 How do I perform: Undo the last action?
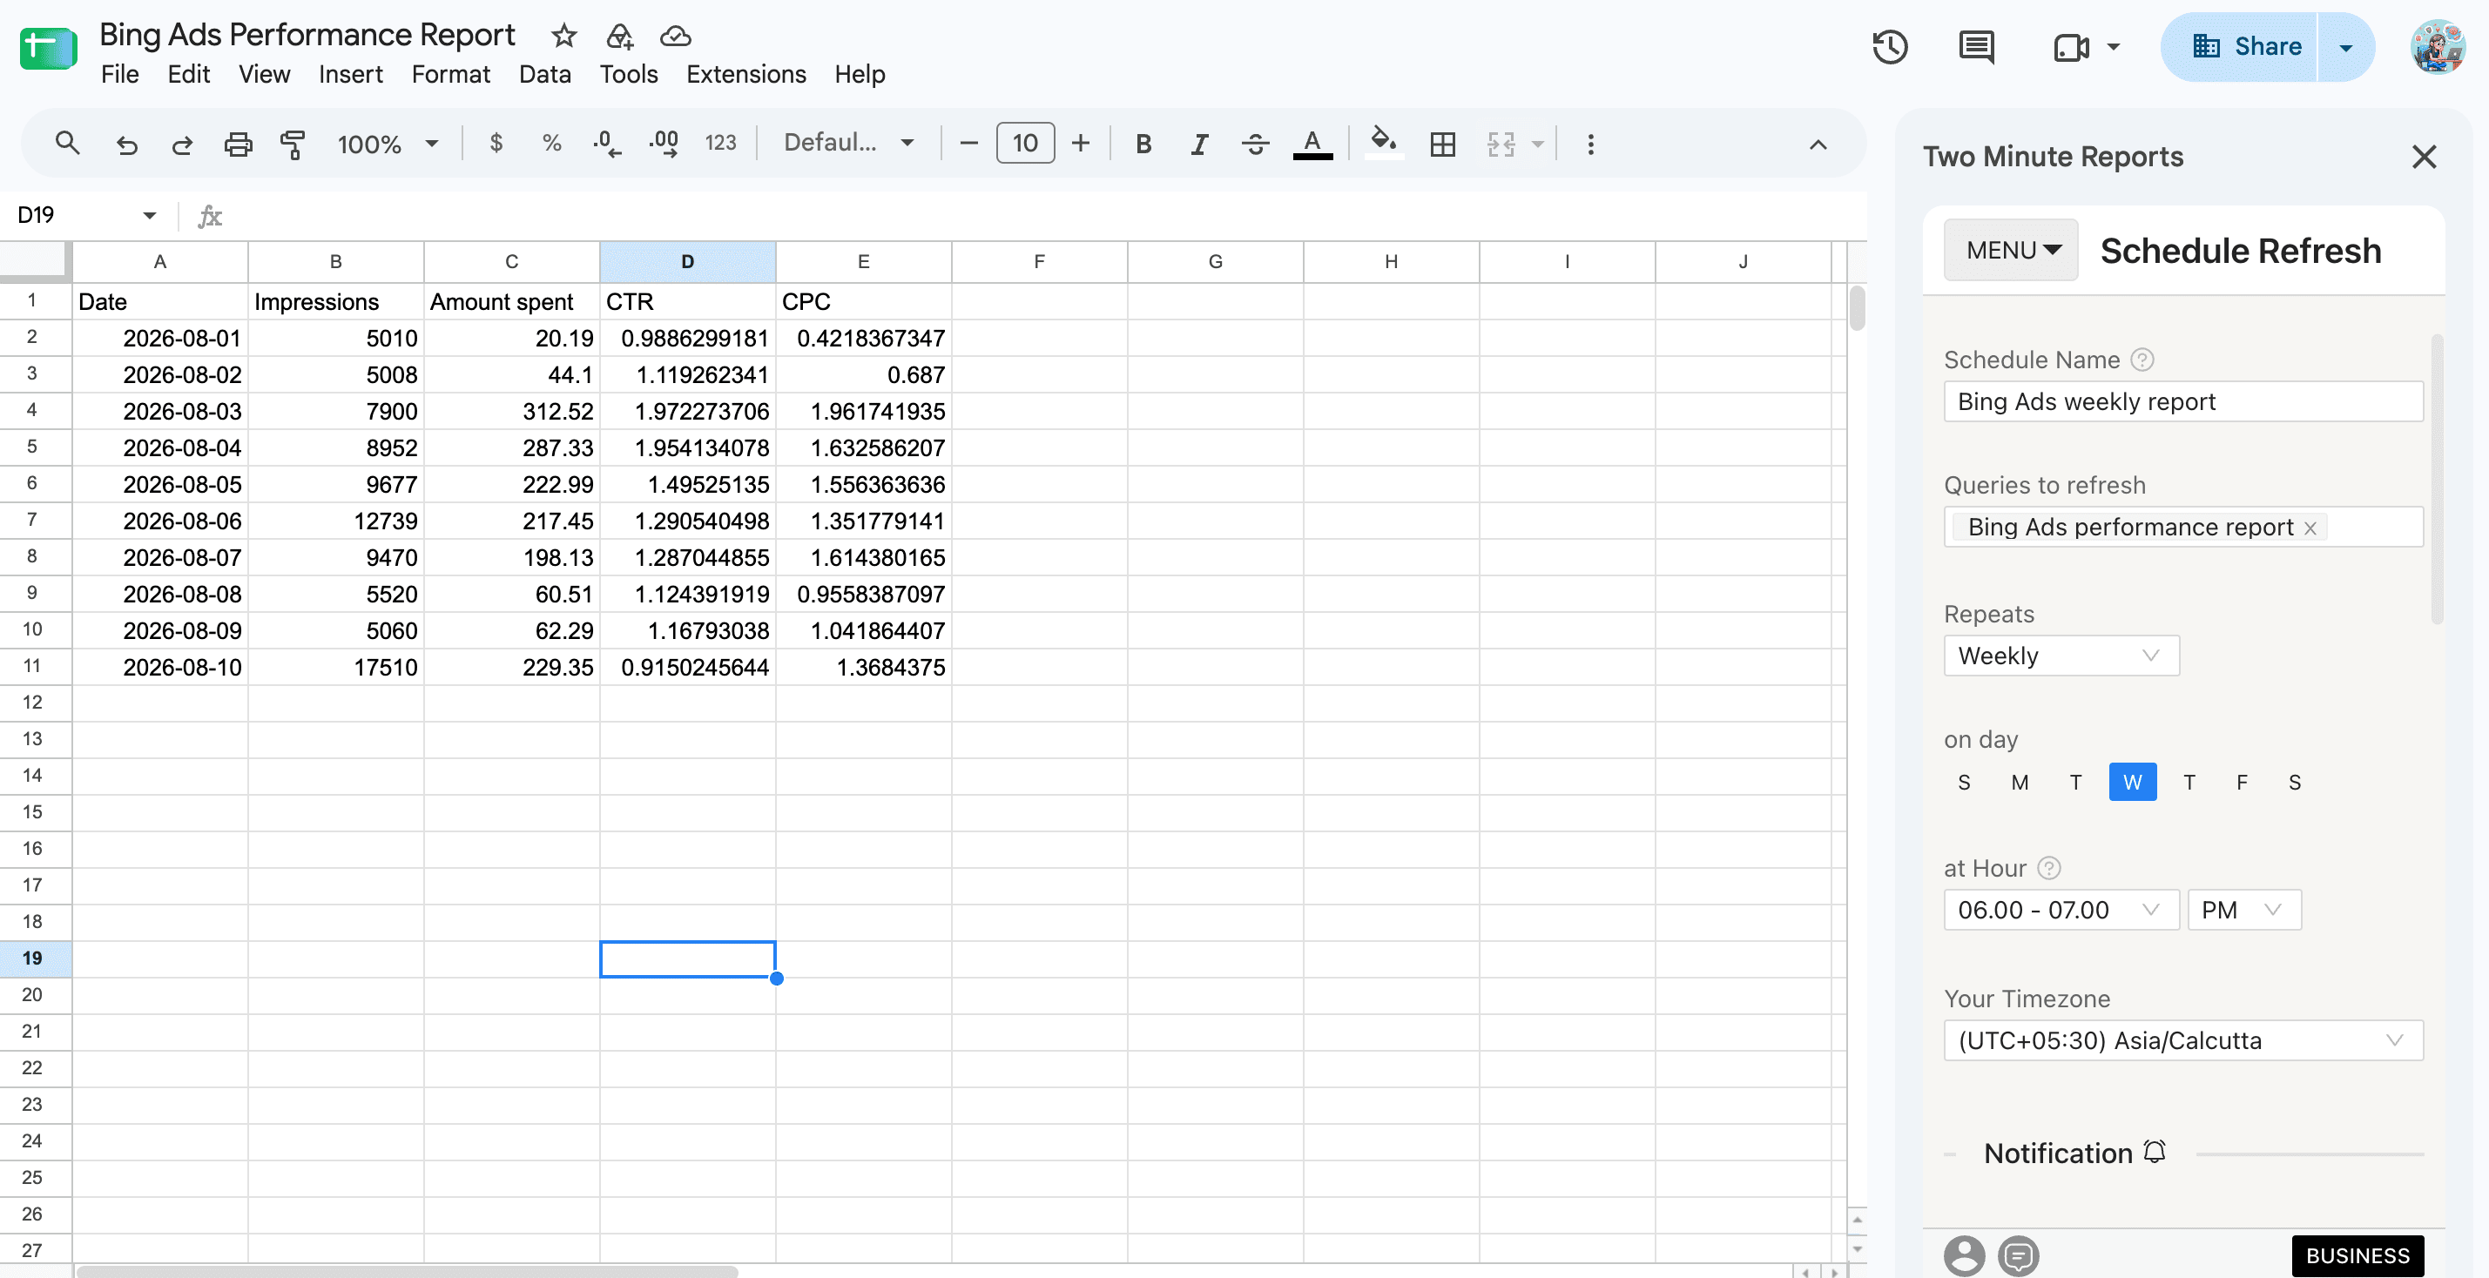coord(125,144)
